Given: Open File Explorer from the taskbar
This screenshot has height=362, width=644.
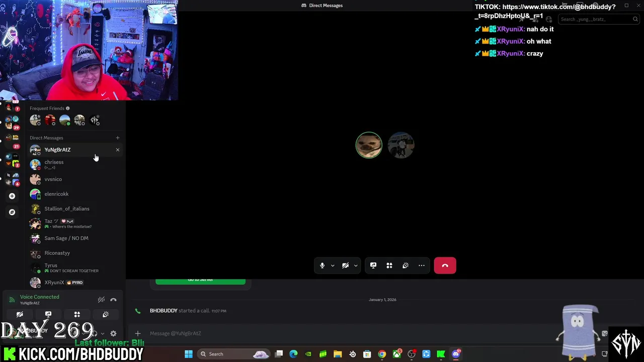Looking at the screenshot, I should 338,354.
